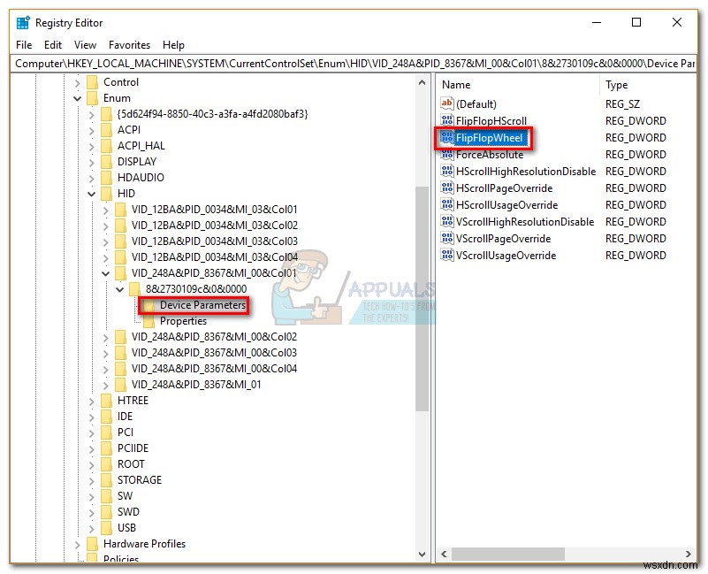Select the SW key
Viewport: 708px width, 574px height.
(126, 496)
